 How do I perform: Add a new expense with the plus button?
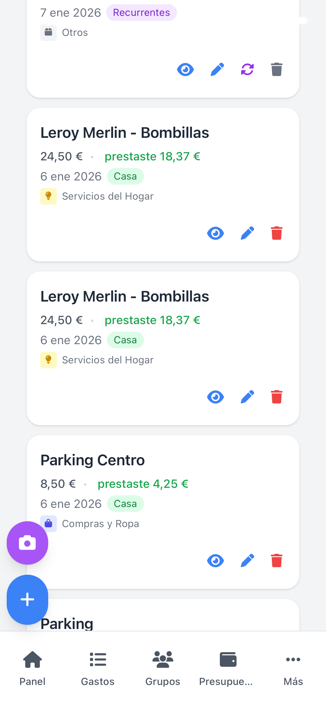[27, 599]
